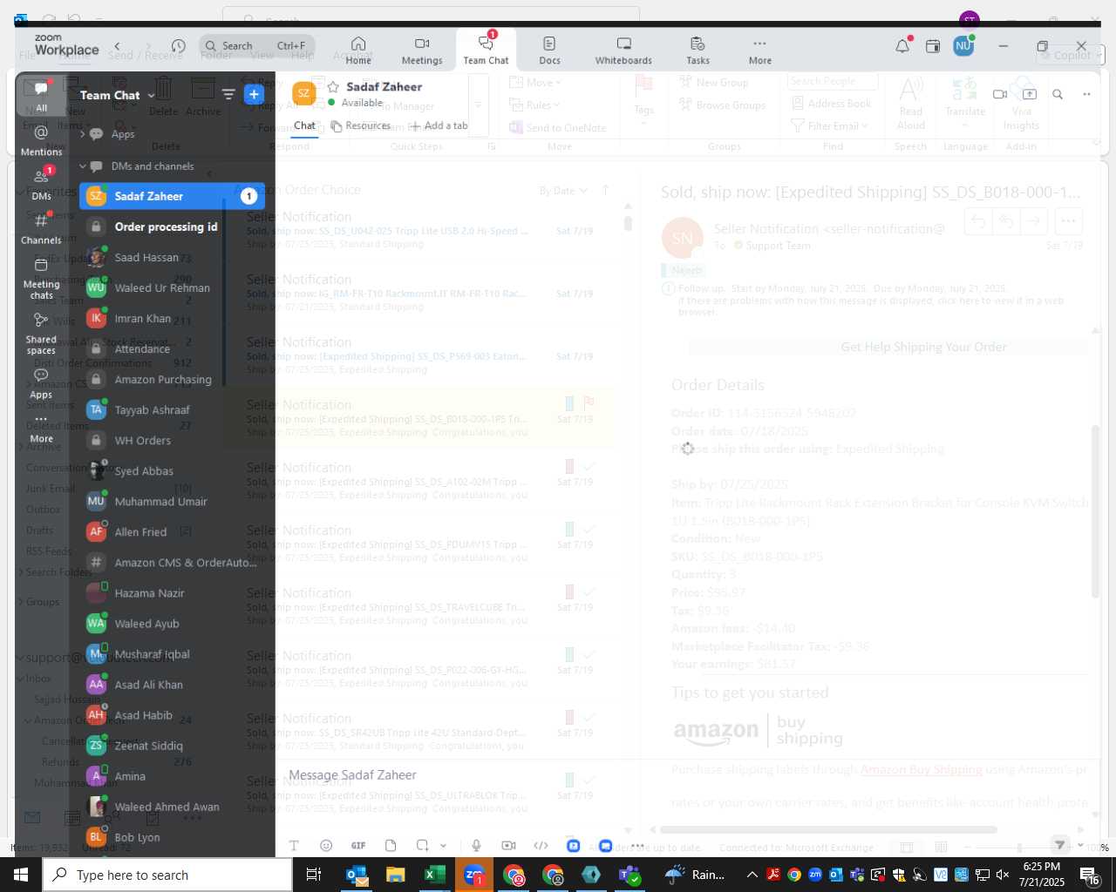Screen dimensions: 1116x892
Task: Start a video meeting with Sadaf Zaheer
Action: click(x=1000, y=94)
